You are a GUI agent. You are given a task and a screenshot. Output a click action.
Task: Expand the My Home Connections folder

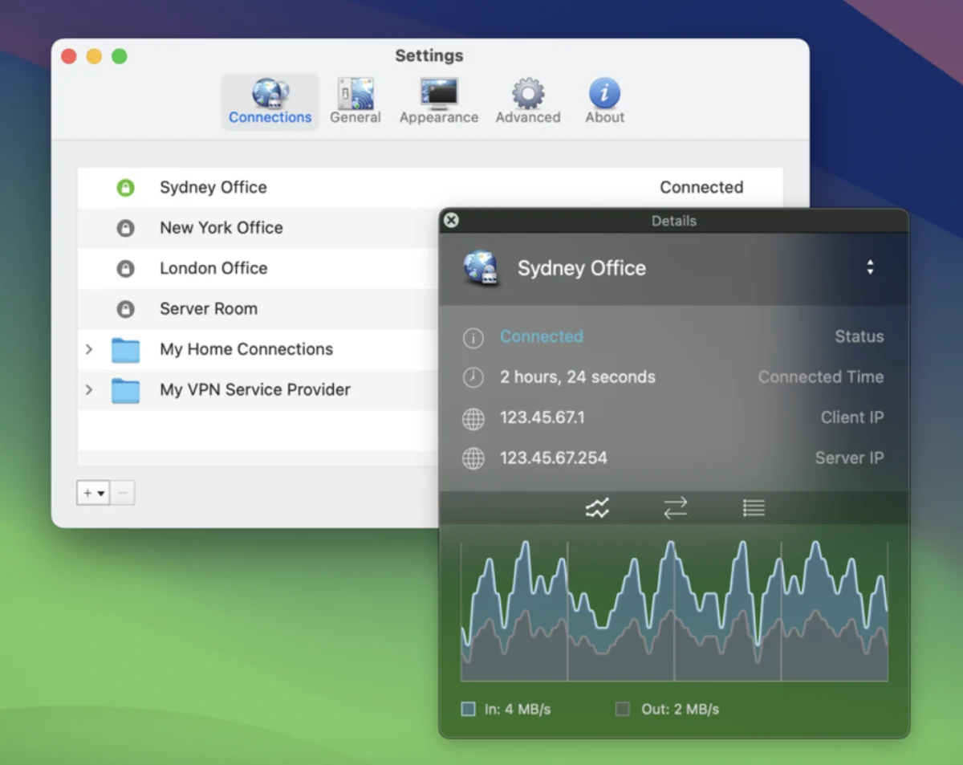[x=89, y=349]
